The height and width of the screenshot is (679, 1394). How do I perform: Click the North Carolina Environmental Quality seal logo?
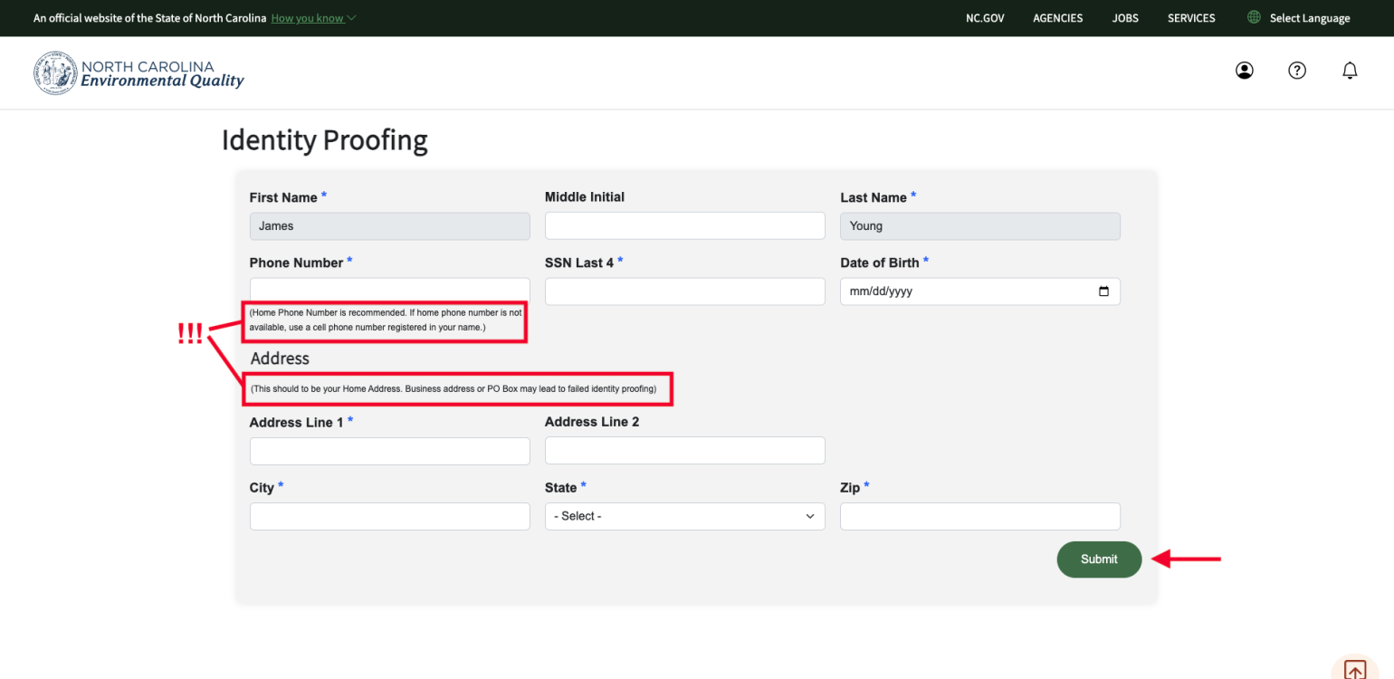tap(55, 72)
